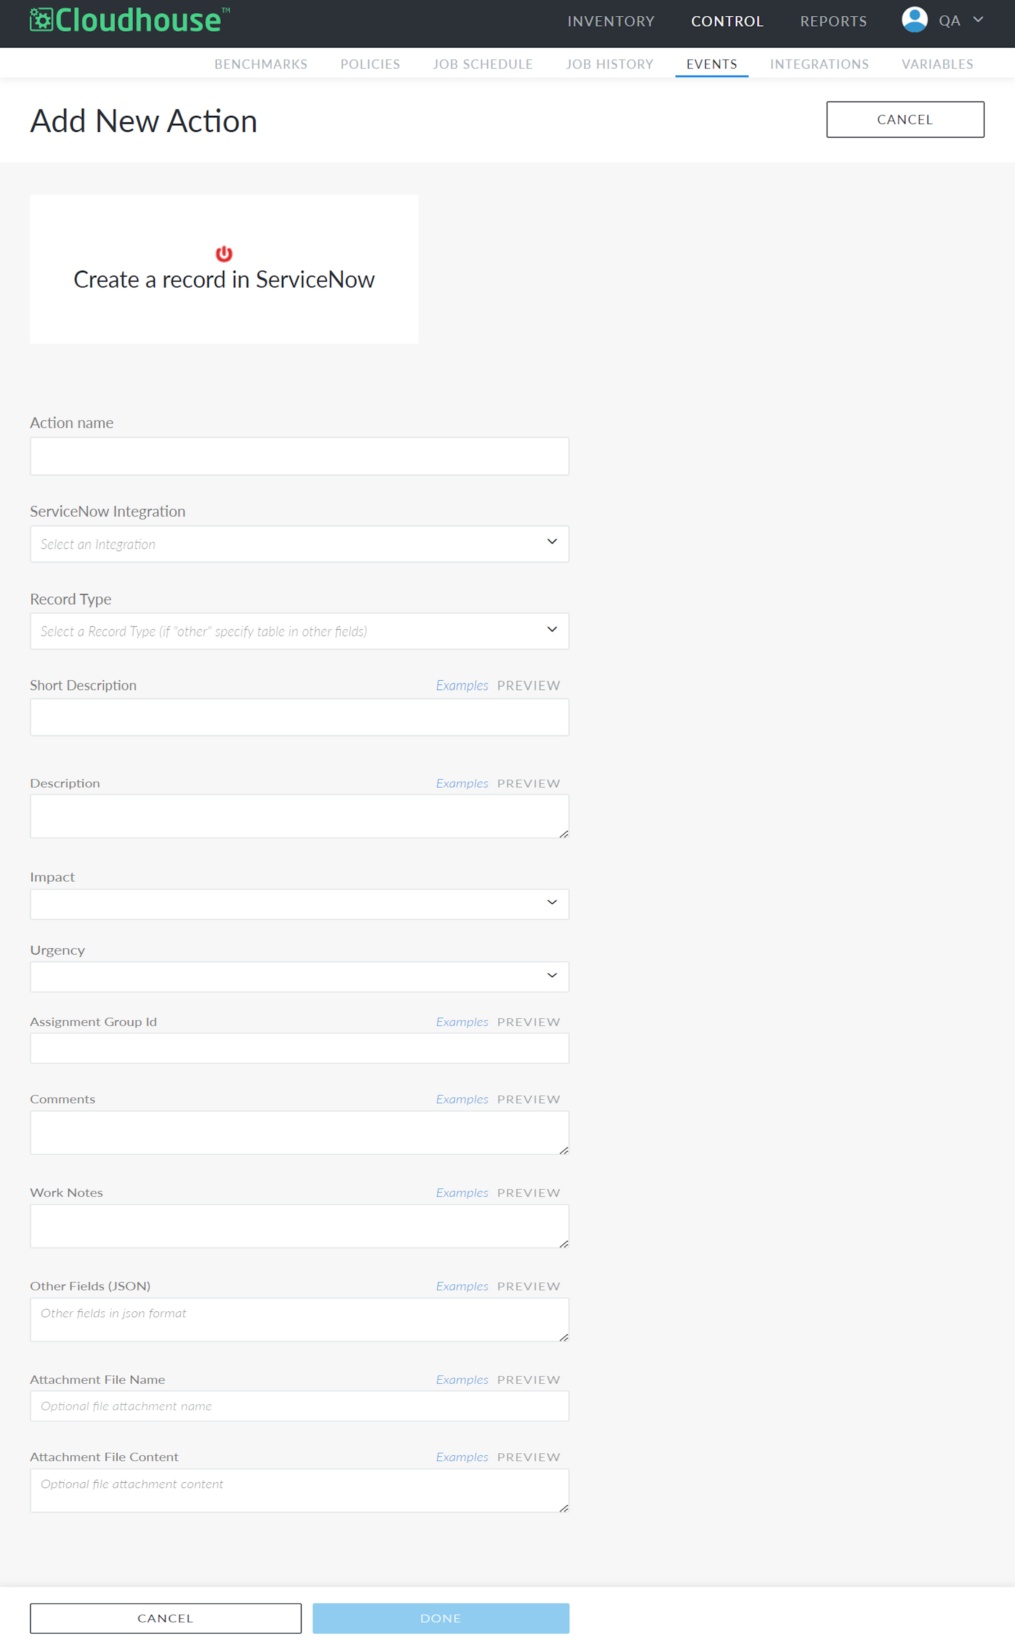Viewport: 1015px width, 1640px height.
Task: Open Examples for Attachment File Name
Action: coord(462,1380)
